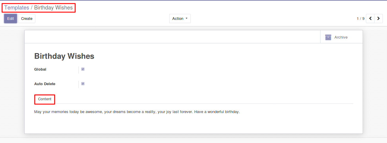The width and height of the screenshot is (387, 143).
Task: Go to previous record with left chevron
Action: (x=370, y=18)
